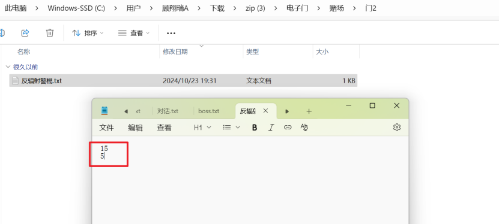Click the Delete trash icon in Explorer
This screenshot has width=499, height=224.
pos(50,33)
